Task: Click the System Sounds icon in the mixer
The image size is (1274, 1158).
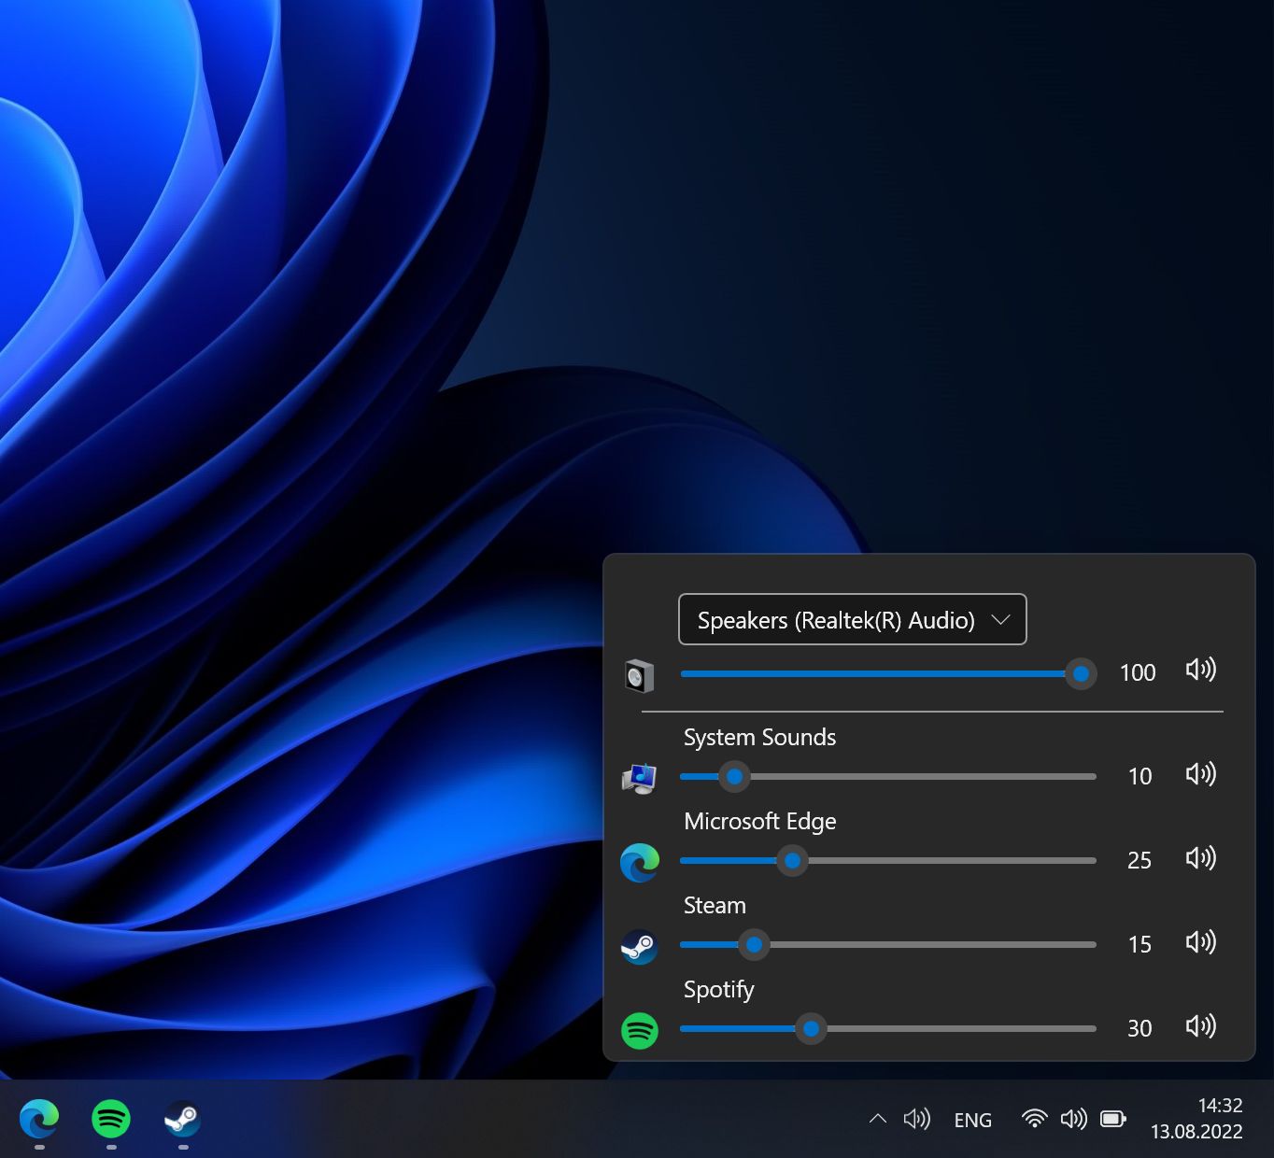Action: coord(641,776)
